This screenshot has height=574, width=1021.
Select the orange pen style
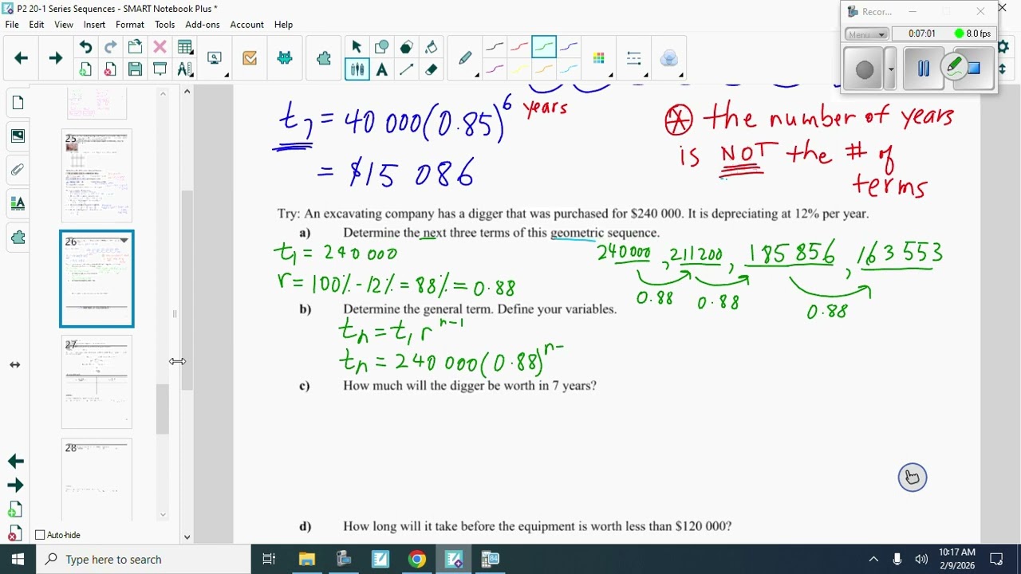pyautogui.click(x=544, y=69)
